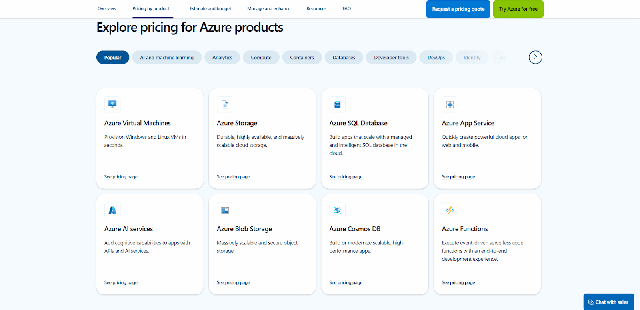The height and width of the screenshot is (310, 640).
Task: Go to Estimate and budget section
Action: pos(210,8)
